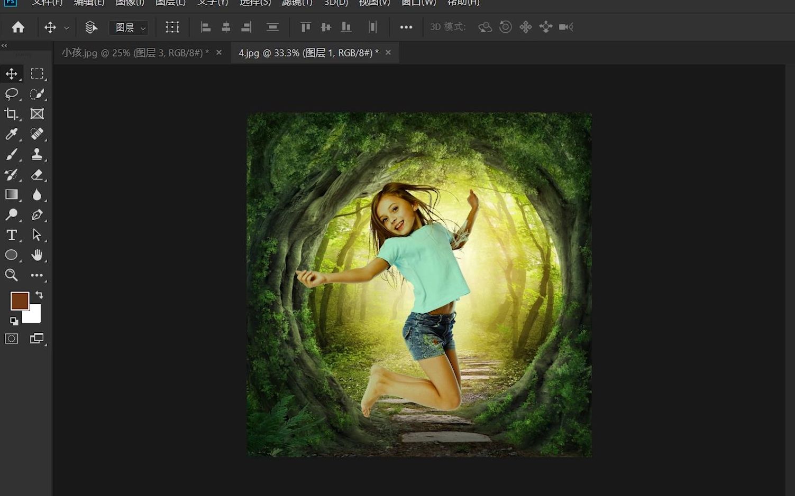The height and width of the screenshot is (496, 795).
Task: Toggle Show Transform Controls icon
Action: [x=172, y=27]
